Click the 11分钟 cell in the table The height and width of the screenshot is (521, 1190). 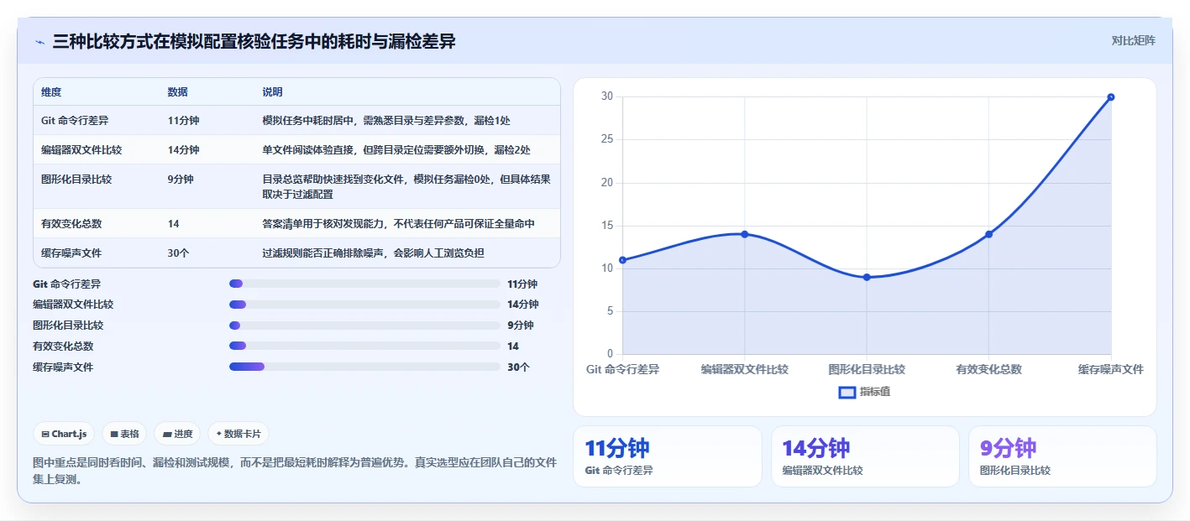click(184, 121)
